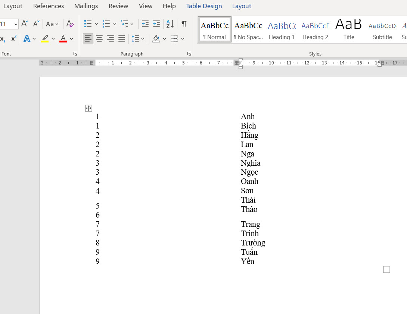Click the Borders icon

[x=174, y=39]
